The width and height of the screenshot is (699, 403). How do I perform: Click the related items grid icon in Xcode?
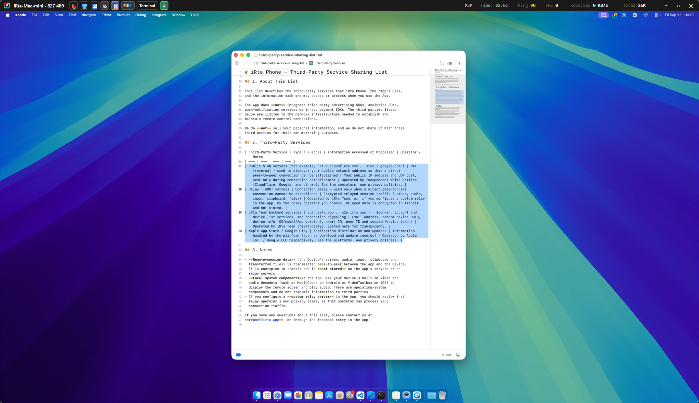click(x=237, y=63)
